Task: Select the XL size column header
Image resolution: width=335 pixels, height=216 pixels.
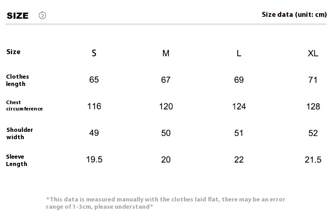Action: tap(313, 53)
